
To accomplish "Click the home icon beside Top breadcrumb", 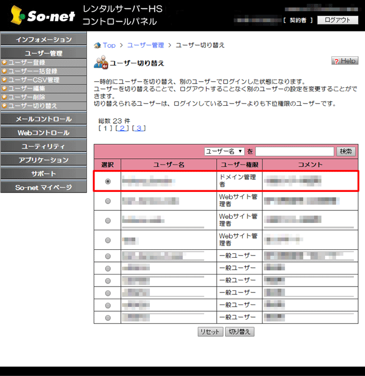I will [97, 45].
